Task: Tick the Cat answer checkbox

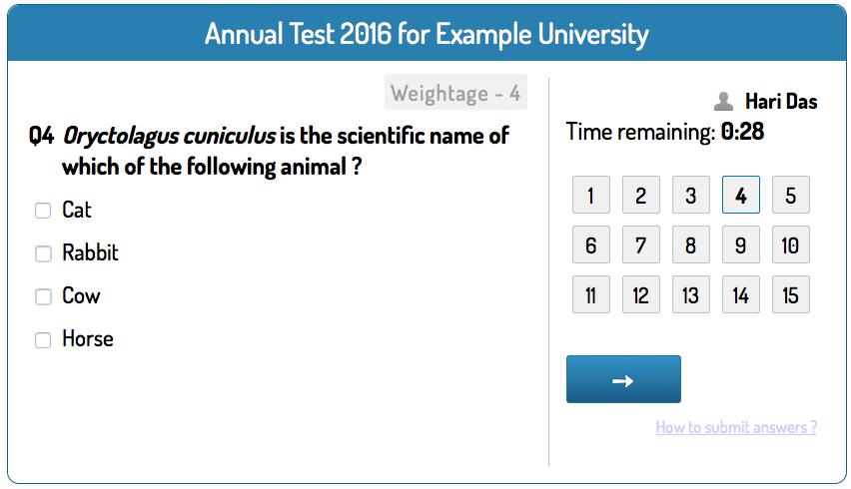Action: (43, 211)
